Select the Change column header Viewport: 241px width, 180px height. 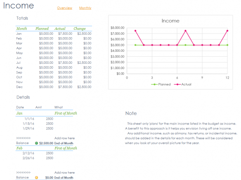point(80,29)
